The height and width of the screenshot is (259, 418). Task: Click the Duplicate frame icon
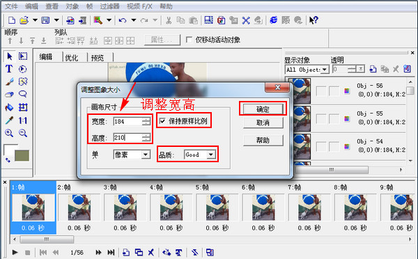pyautogui.click(x=139, y=252)
